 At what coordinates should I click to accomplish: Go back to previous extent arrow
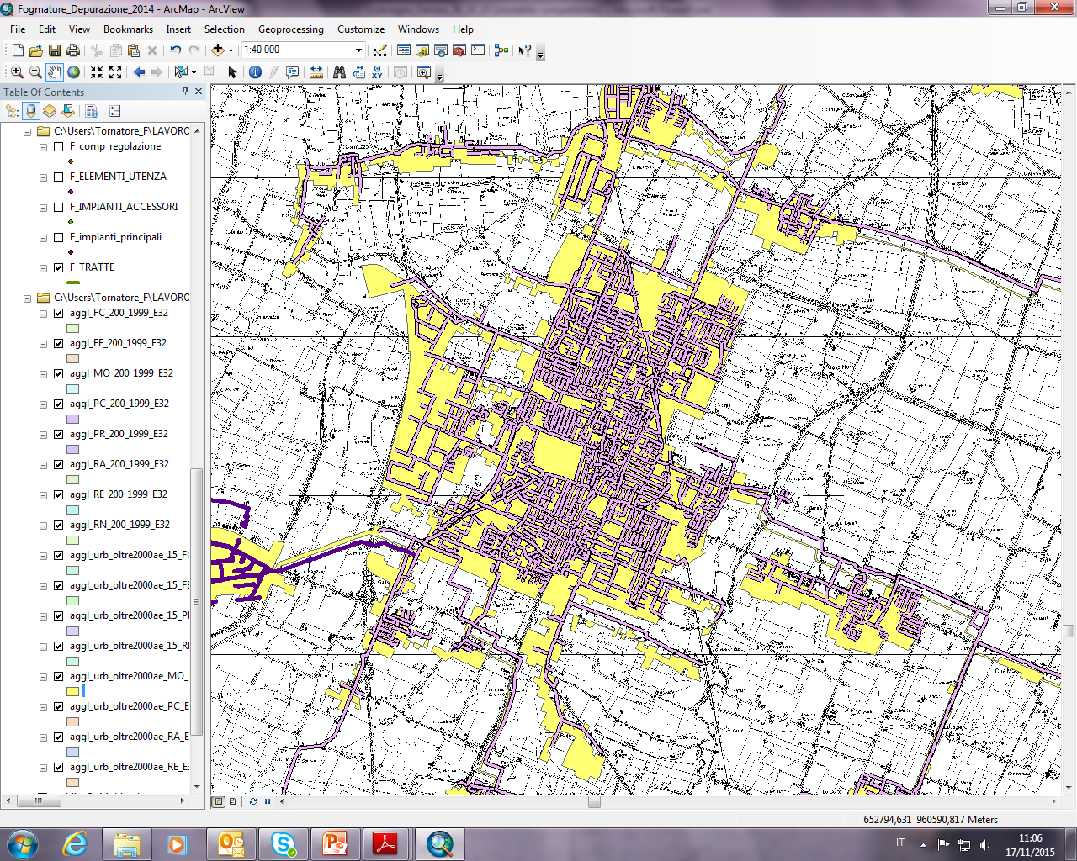pyautogui.click(x=139, y=72)
